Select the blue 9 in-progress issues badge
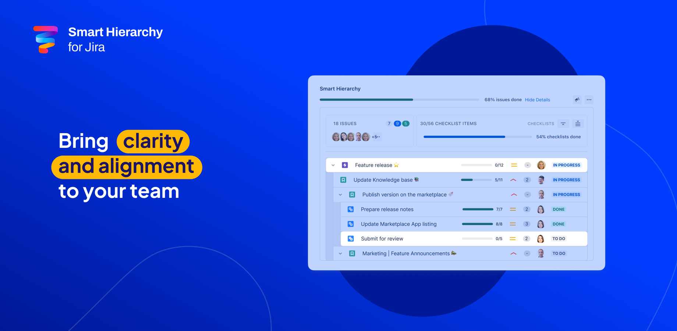The image size is (677, 331). [x=397, y=124]
